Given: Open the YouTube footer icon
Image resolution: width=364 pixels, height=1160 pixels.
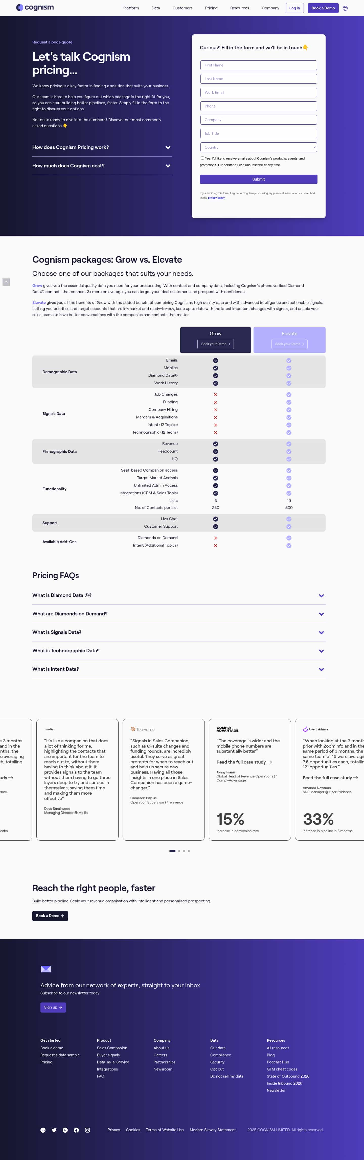Looking at the screenshot, I should point(65,1130).
